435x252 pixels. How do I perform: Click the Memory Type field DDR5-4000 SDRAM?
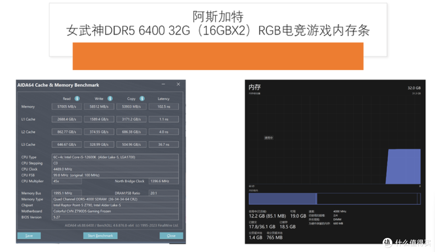pyautogui.click(x=115, y=199)
